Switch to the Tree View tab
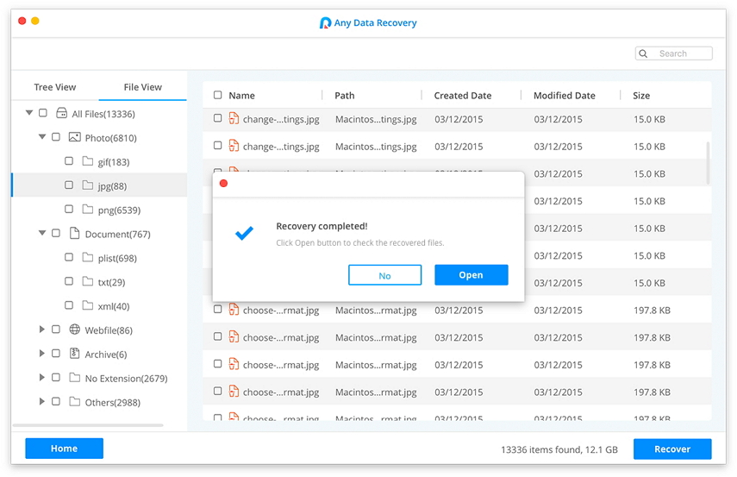737x477 pixels. pos(55,87)
